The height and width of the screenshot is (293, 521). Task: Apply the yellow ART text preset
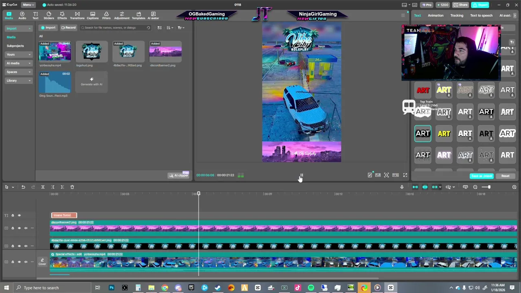point(444,133)
